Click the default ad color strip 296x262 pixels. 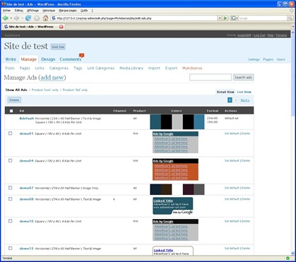pos(177,122)
